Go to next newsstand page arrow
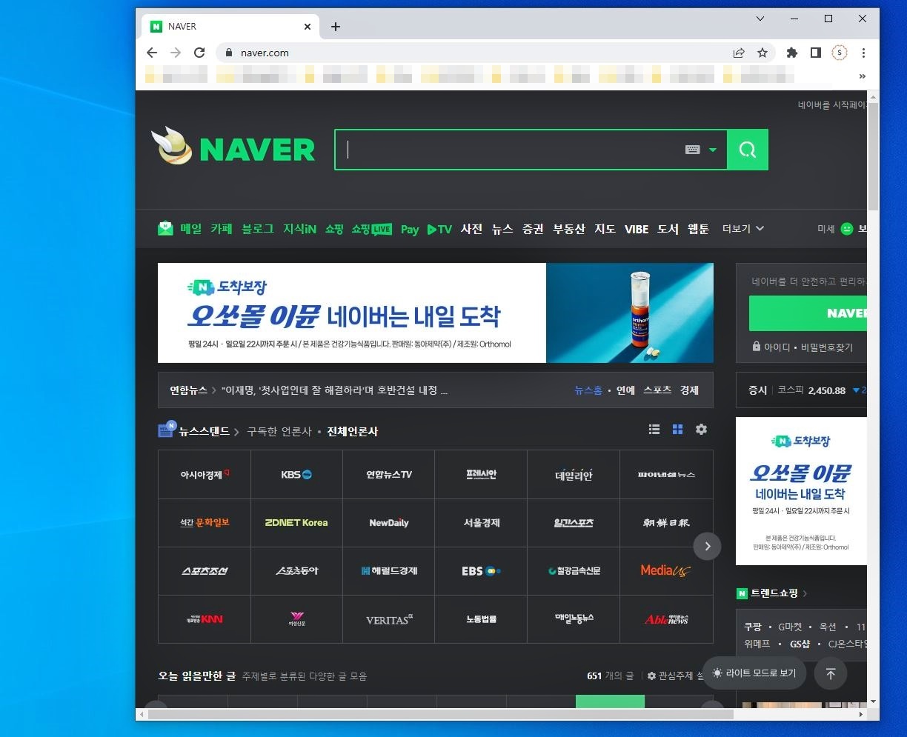Image resolution: width=907 pixels, height=737 pixels. (708, 547)
